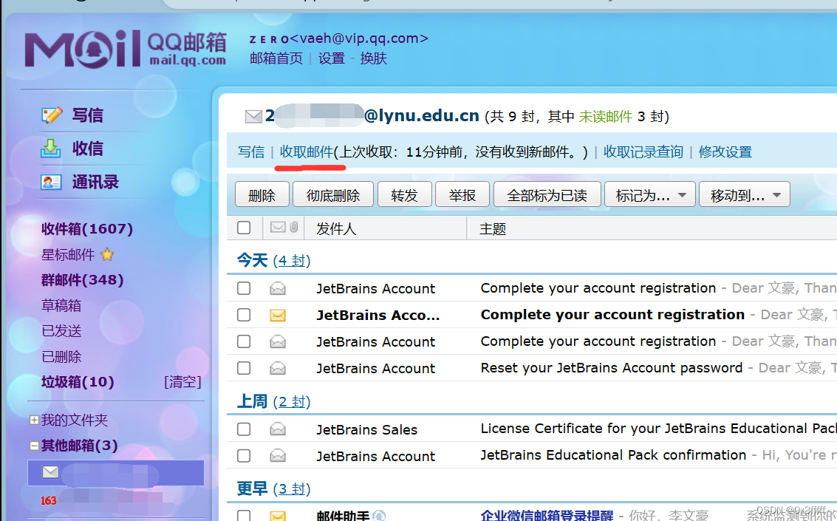The width and height of the screenshot is (837, 521).
Task: Click [清空] beside 垃圾箱
Action: tap(182, 381)
